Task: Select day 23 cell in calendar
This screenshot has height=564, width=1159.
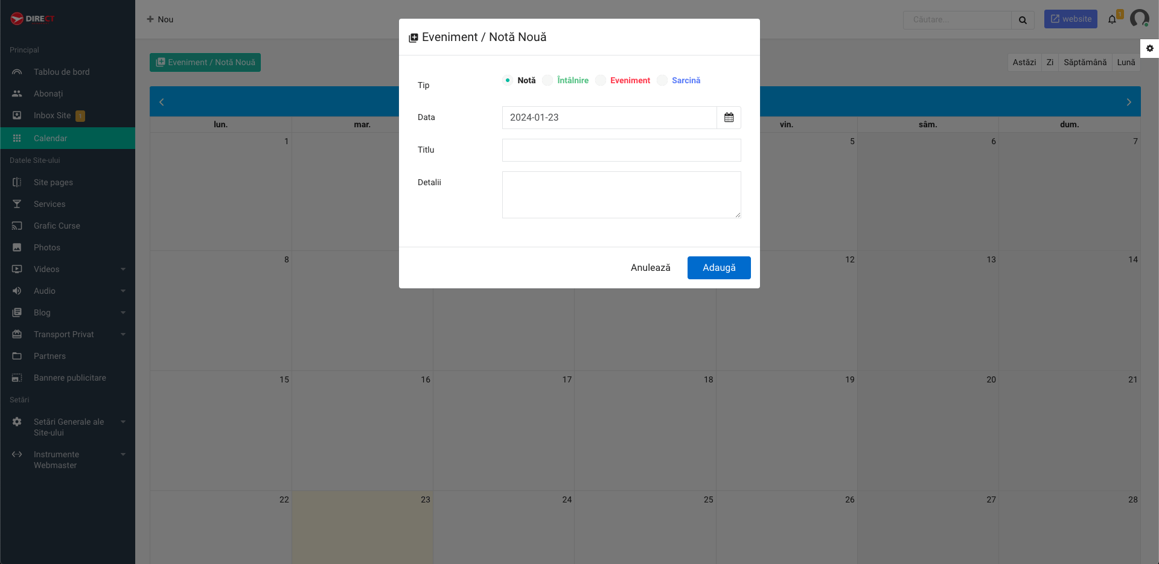Action: [362, 527]
